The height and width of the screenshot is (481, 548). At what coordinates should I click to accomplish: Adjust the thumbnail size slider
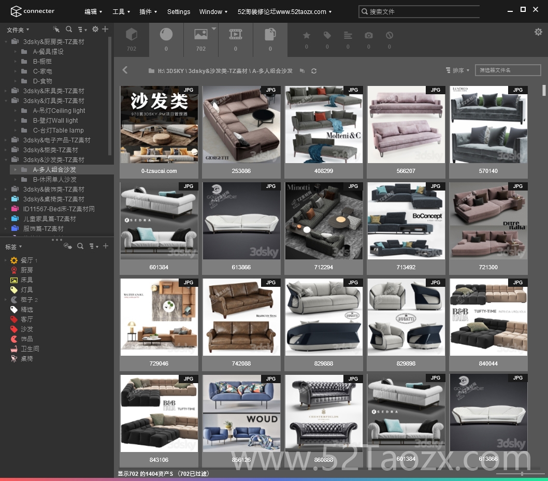(522, 474)
